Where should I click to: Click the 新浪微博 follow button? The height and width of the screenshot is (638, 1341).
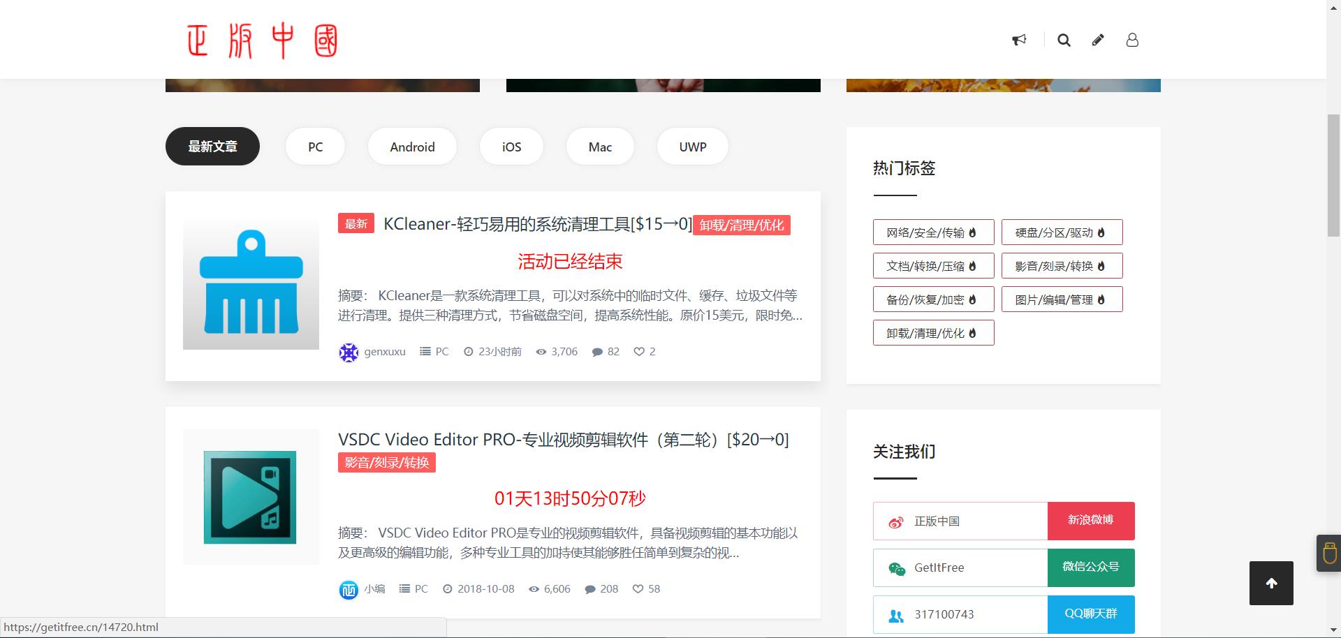(x=1091, y=521)
